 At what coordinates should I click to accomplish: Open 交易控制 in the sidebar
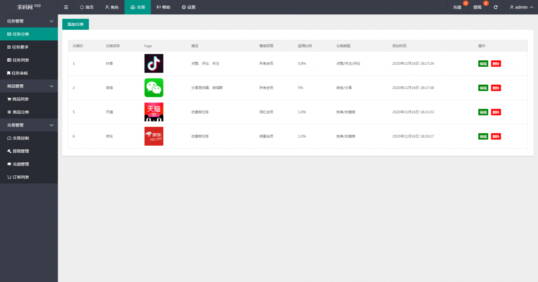(x=29, y=138)
